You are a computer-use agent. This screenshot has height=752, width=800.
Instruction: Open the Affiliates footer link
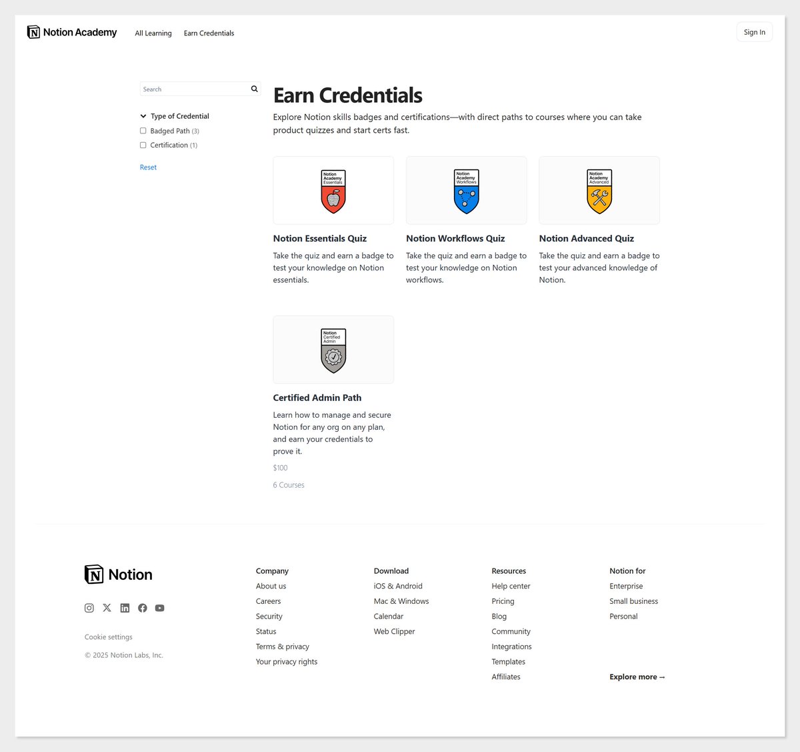[506, 677]
